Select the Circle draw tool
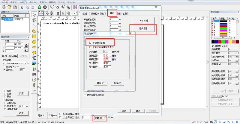 34,42
